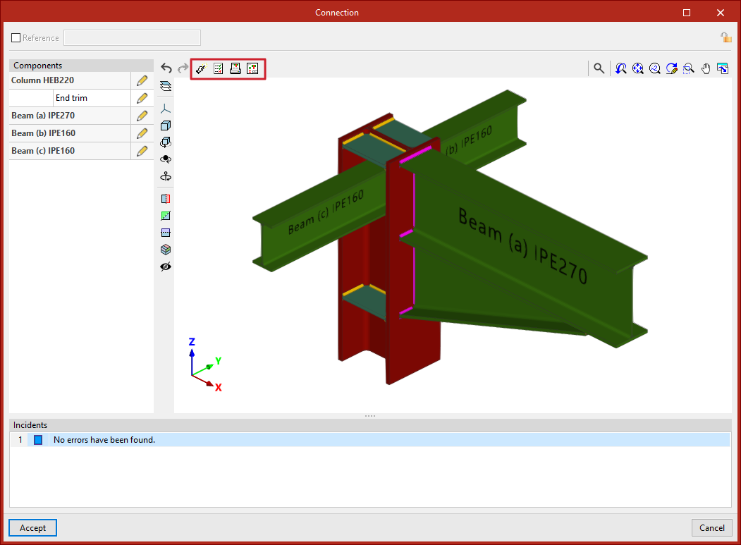Select the Beam (a) IPE270 component row

pos(70,116)
